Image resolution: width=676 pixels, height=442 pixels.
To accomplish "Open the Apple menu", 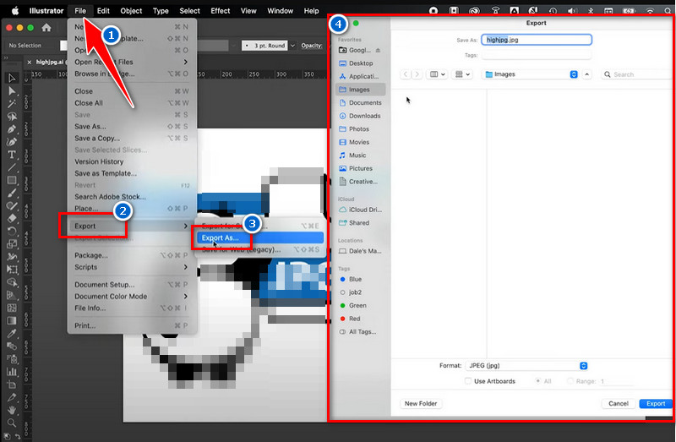I will pyautogui.click(x=15, y=11).
